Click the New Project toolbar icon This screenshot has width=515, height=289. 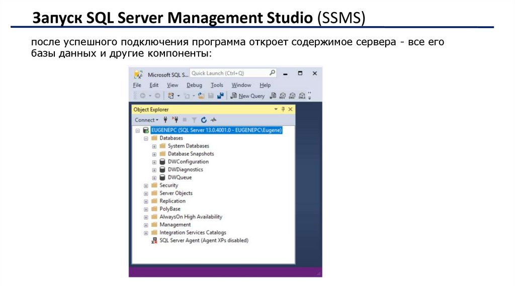tap(171, 96)
